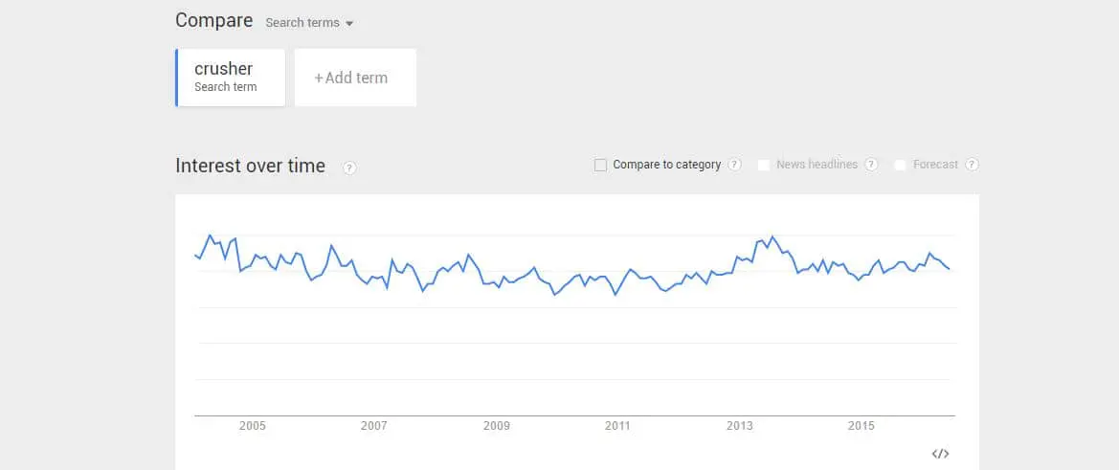
Task: Click the 2005 label on chart axis
Action: click(x=252, y=427)
